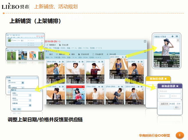Adjust the daily price spinner arrows
Image resolution: width=188 pixels, height=140 pixels.
[x=30, y=95]
